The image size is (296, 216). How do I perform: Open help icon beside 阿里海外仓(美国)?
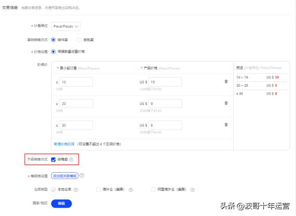pyautogui.click(x=192, y=190)
